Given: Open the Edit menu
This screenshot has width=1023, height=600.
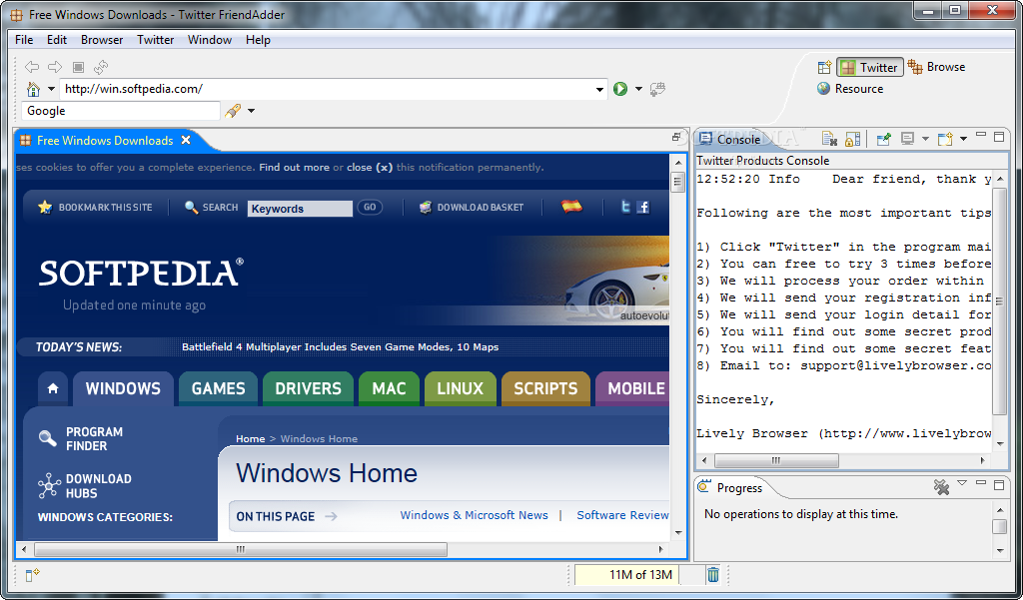Looking at the screenshot, I should 57,40.
